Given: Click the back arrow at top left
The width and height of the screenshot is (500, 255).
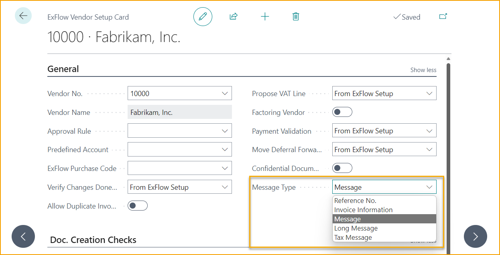Looking at the screenshot, I should [23, 16].
